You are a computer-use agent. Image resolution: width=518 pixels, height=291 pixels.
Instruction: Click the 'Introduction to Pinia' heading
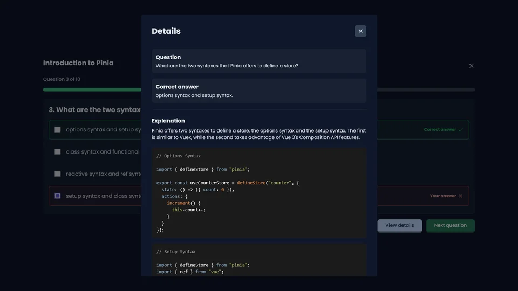click(78, 63)
